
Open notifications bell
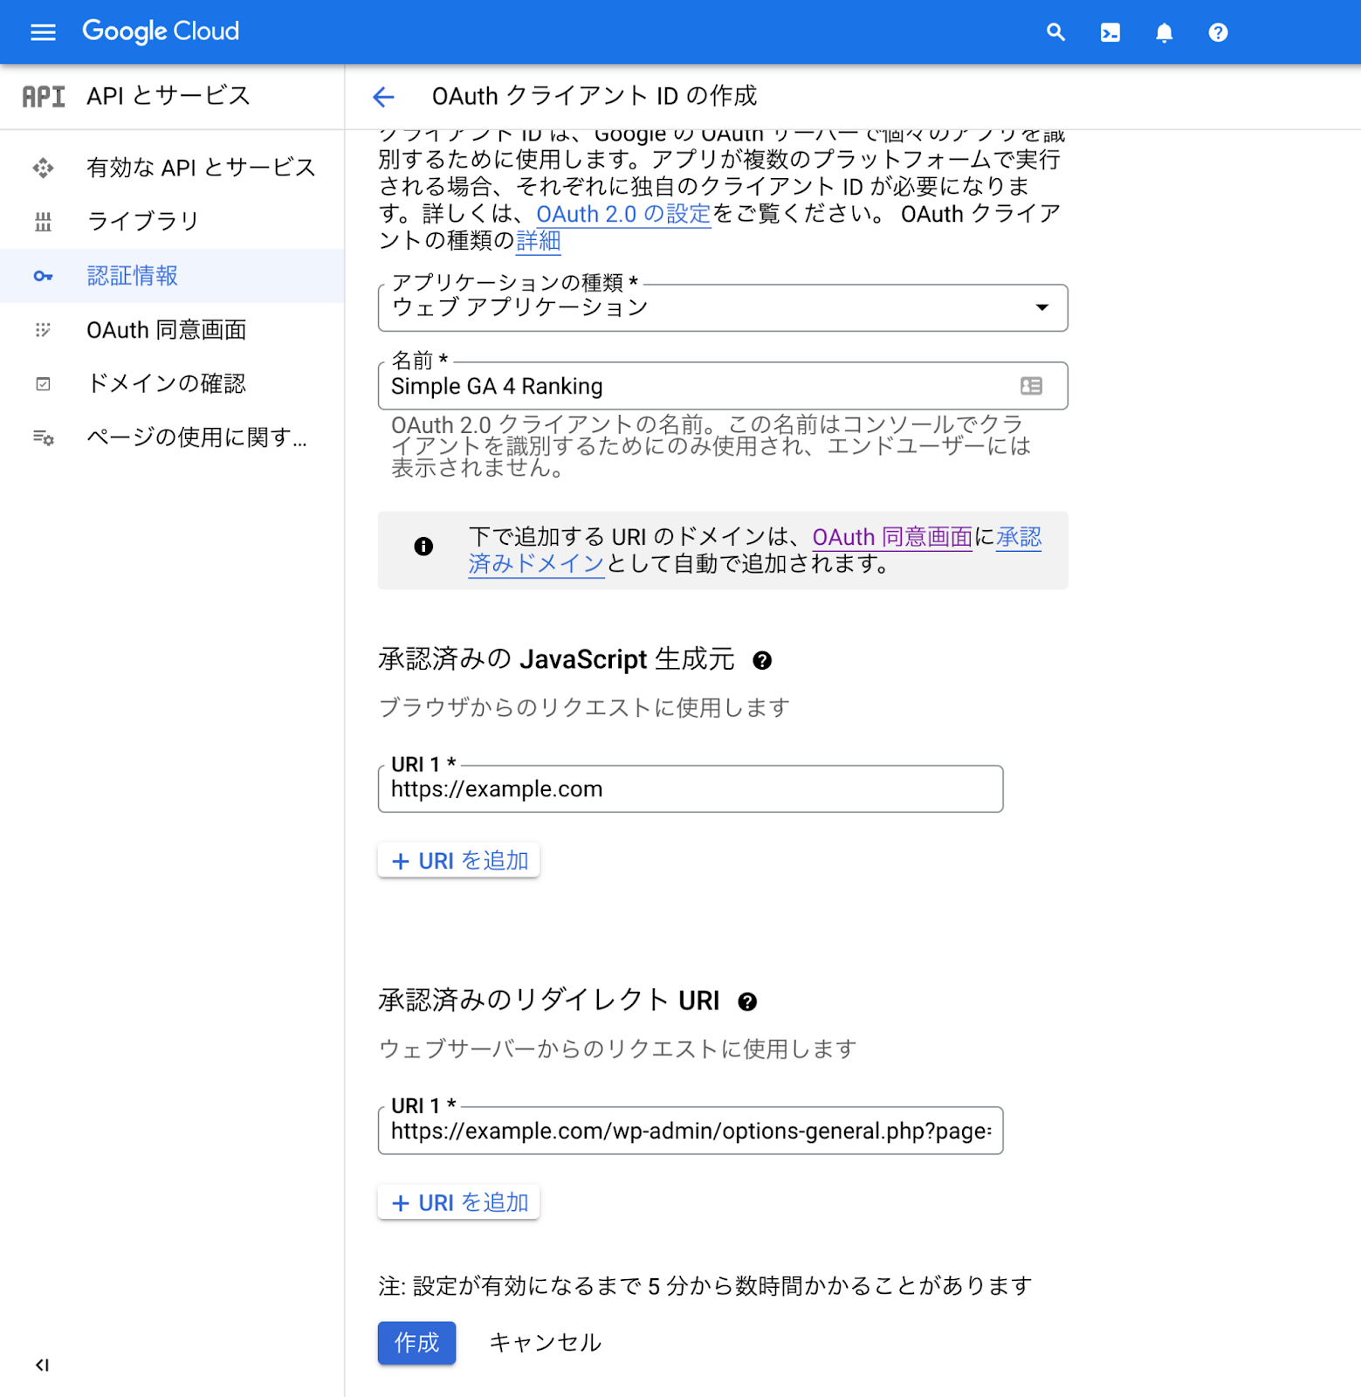[1164, 32]
